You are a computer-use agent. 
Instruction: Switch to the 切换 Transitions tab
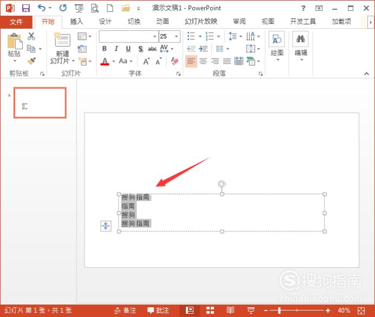134,22
